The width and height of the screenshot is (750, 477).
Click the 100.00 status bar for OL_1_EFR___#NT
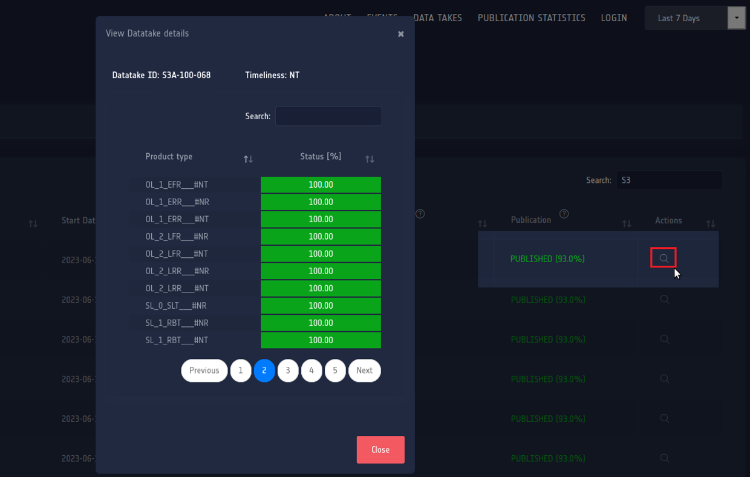pyautogui.click(x=321, y=185)
